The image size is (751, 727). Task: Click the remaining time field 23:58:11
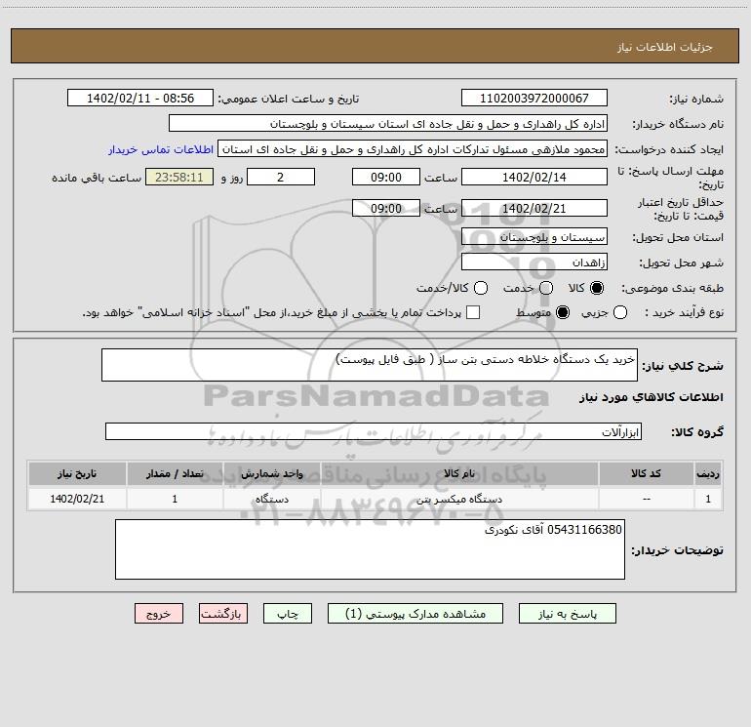pos(179,177)
